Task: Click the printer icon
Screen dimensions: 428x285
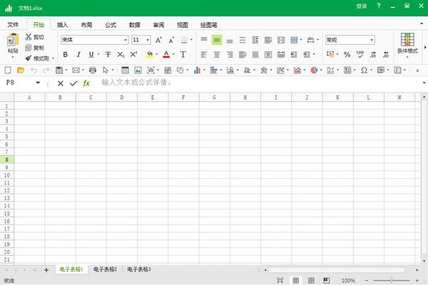Action: coord(93,71)
